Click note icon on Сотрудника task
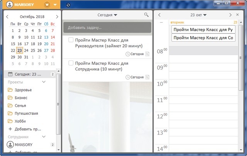Viewport: 247px width, 156px height. point(147,77)
